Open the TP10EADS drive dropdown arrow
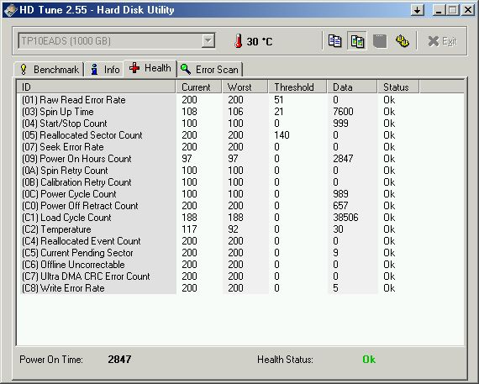Viewport: 479px width, 384px height. click(208, 40)
